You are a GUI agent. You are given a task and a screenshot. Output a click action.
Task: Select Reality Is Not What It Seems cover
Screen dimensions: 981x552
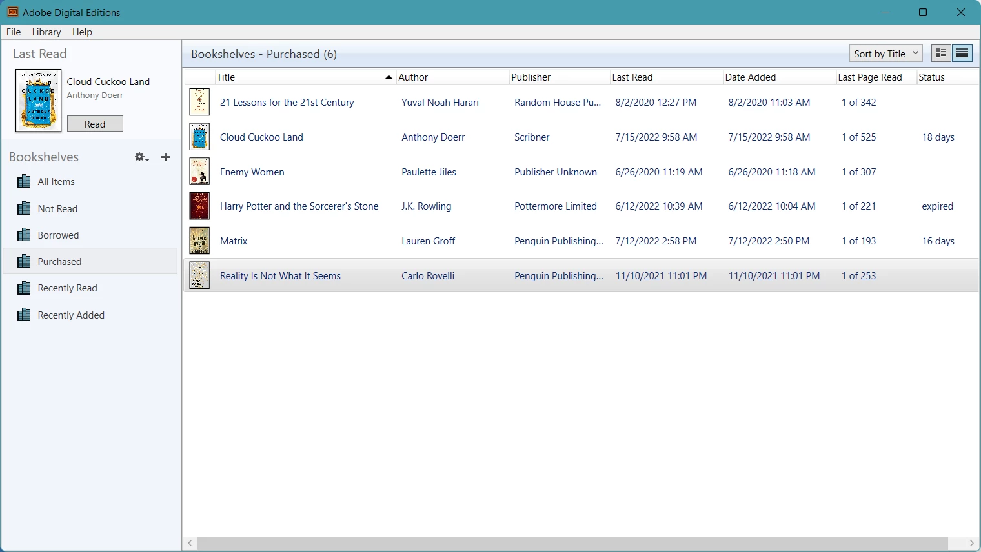[199, 275]
